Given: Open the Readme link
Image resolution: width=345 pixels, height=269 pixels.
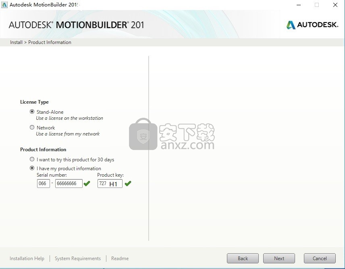Looking at the screenshot, I should (120, 258).
